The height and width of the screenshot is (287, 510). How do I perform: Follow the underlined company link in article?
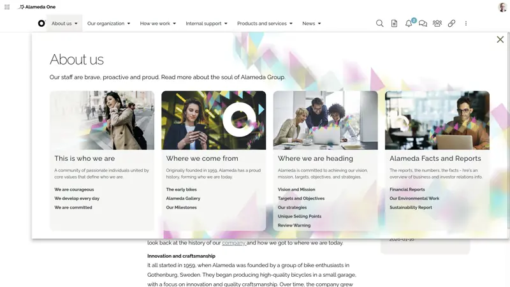(233, 243)
